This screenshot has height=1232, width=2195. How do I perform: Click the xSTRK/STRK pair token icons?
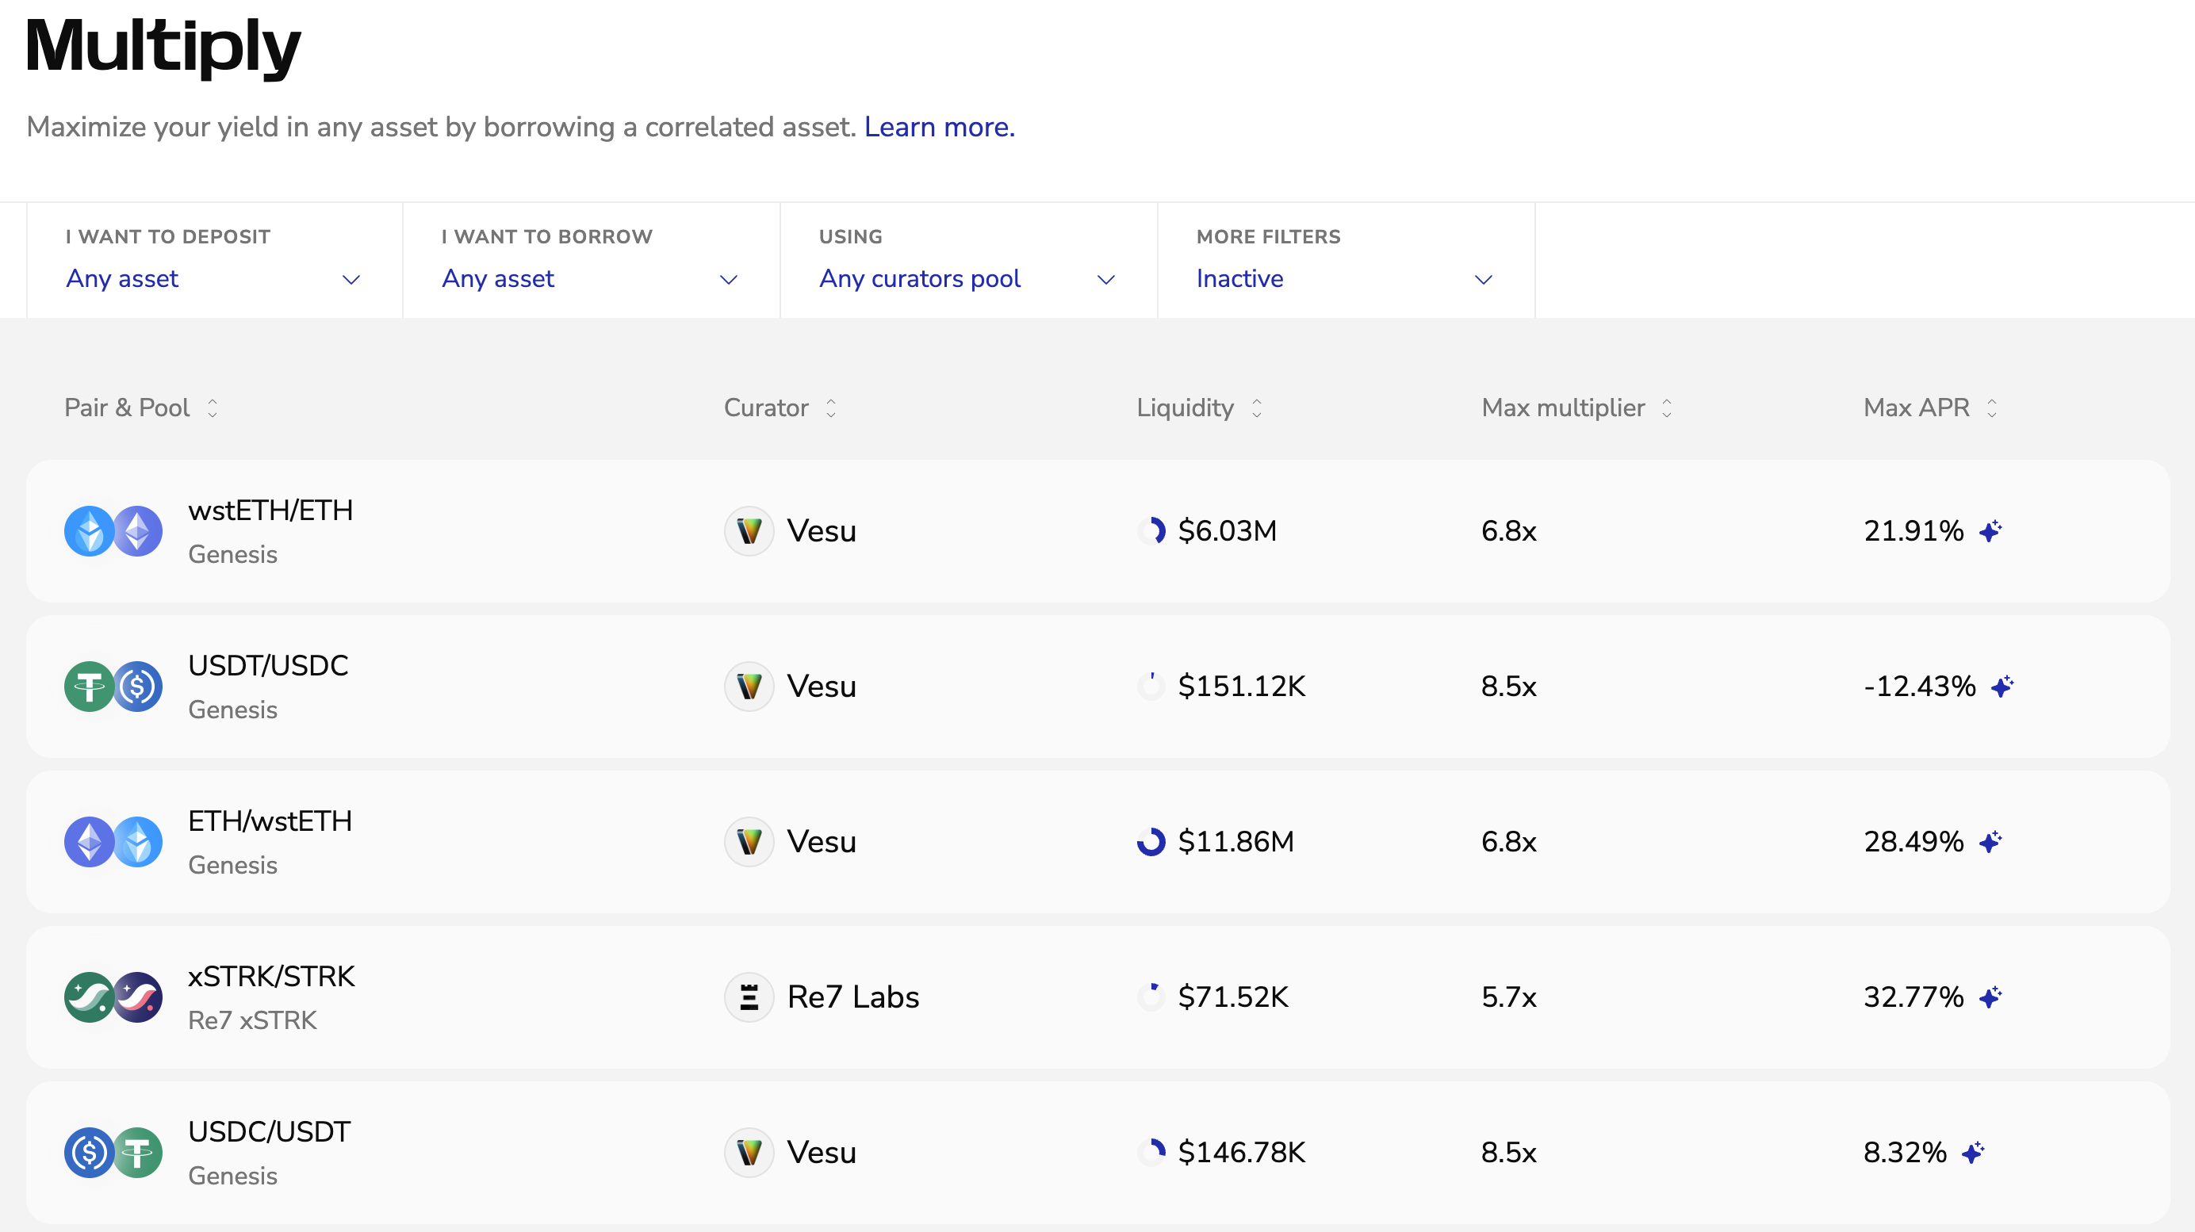(113, 997)
